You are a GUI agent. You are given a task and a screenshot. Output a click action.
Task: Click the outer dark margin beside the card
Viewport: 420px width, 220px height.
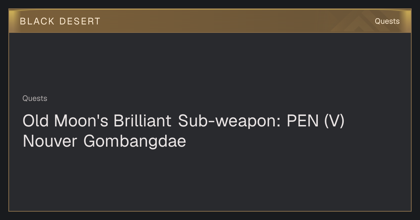pos(4,110)
